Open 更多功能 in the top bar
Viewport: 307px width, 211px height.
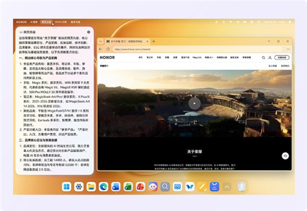[76, 22]
